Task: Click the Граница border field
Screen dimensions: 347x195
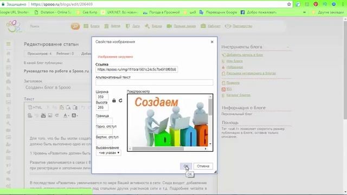Action: point(104,121)
